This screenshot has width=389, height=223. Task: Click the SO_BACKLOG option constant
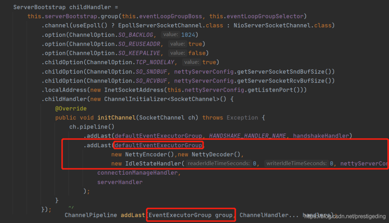tap(135, 35)
